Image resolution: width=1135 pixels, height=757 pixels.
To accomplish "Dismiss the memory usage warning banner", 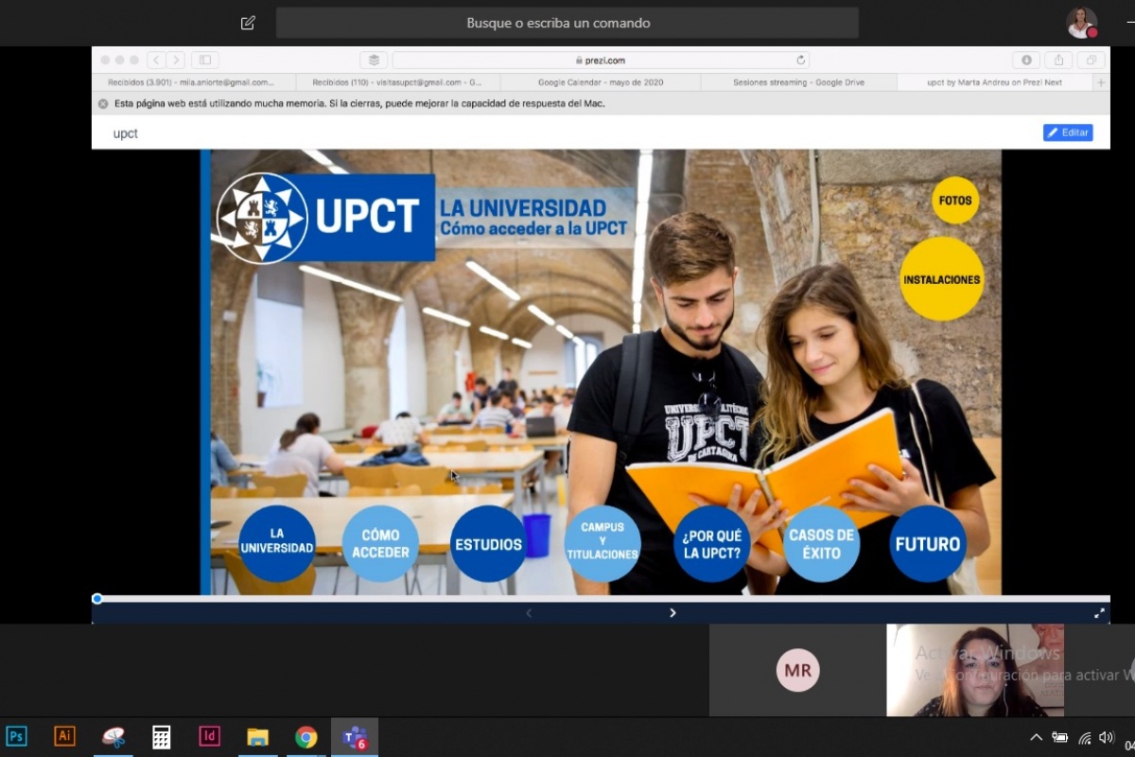I will coord(103,103).
